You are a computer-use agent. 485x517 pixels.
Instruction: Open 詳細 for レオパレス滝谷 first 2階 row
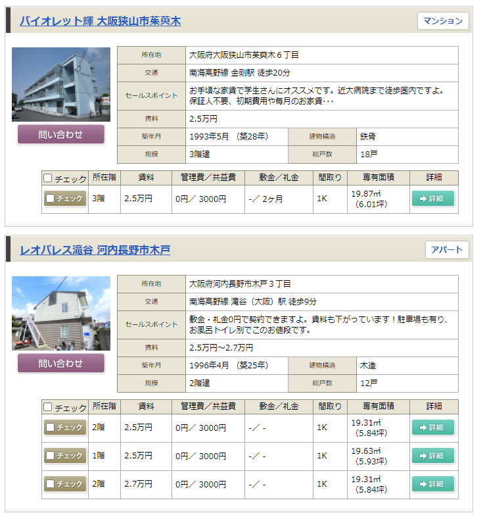pyautogui.click(x=433, y=428)
